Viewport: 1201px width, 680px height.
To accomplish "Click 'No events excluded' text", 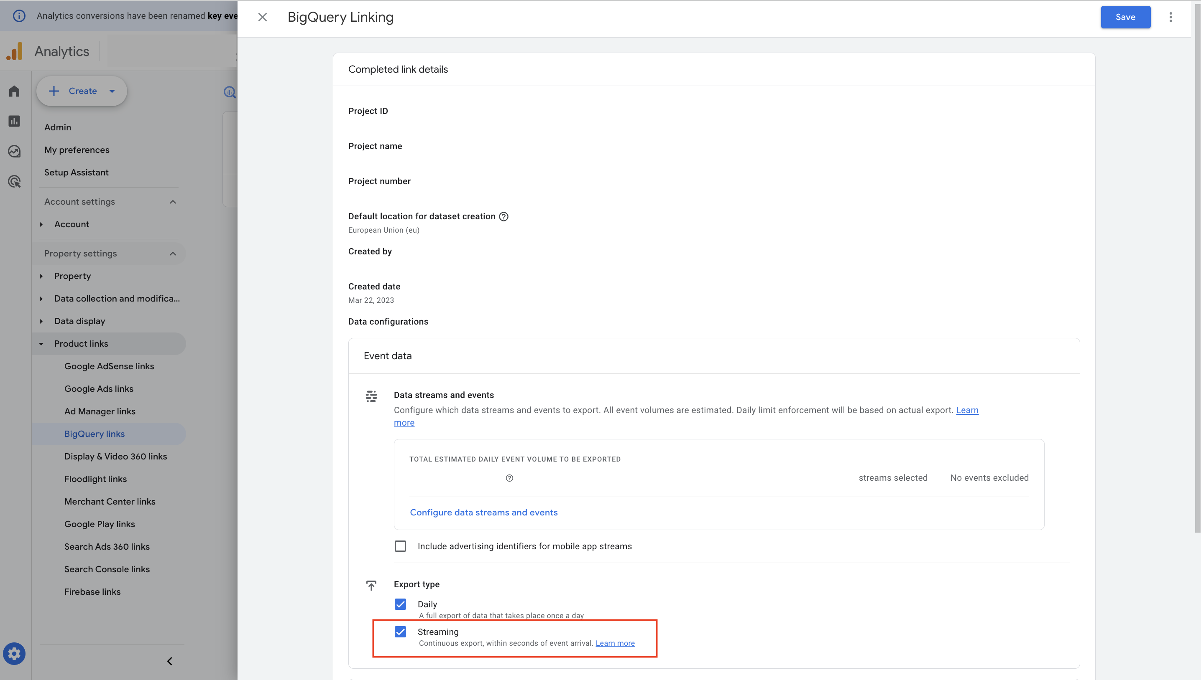I will [989, 478].
